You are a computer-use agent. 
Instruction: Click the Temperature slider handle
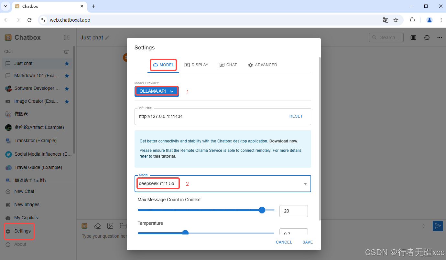click(x=185, y=233)
